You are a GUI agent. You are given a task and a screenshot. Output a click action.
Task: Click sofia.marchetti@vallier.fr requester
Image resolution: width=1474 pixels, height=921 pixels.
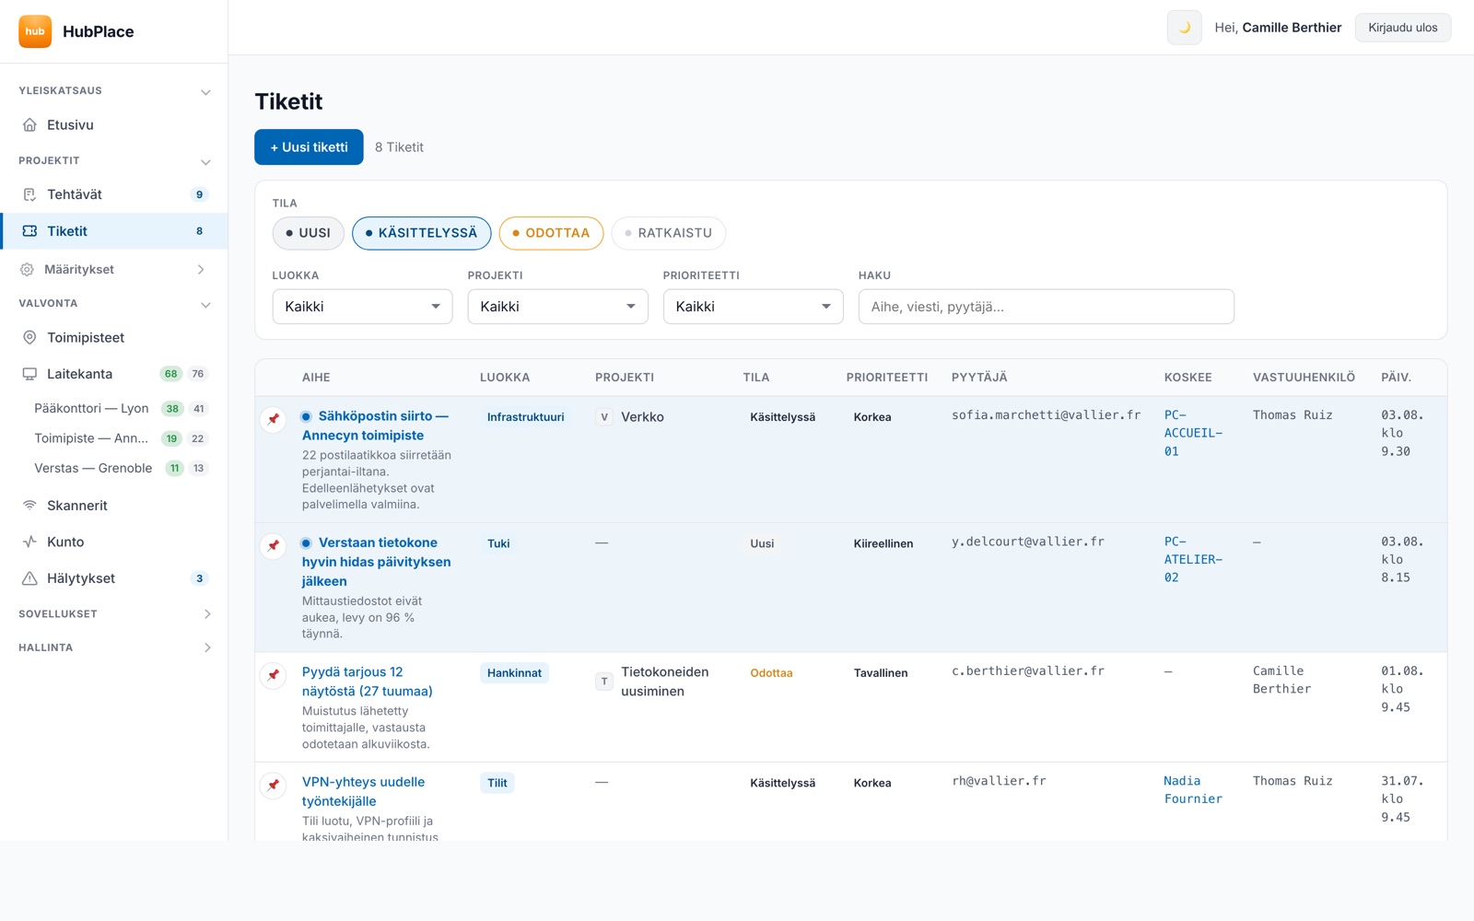click(1046, 415)
